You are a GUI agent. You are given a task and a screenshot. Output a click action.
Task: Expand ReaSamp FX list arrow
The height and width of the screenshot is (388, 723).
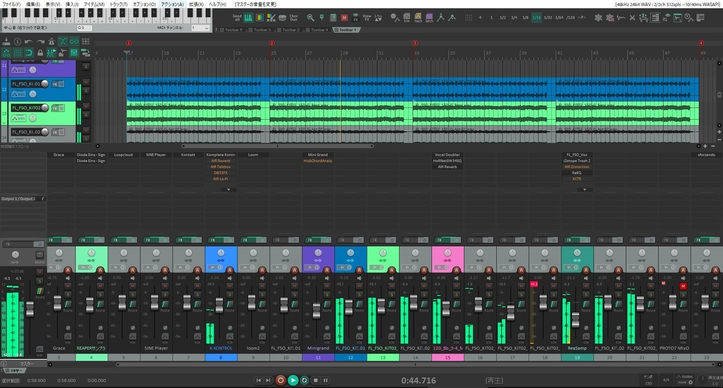pos(584,189)
